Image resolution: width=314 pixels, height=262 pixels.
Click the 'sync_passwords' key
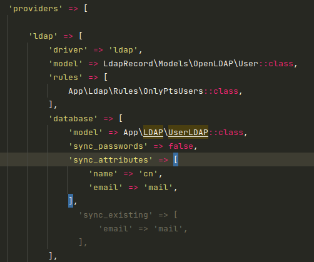(x=108, y=146)
